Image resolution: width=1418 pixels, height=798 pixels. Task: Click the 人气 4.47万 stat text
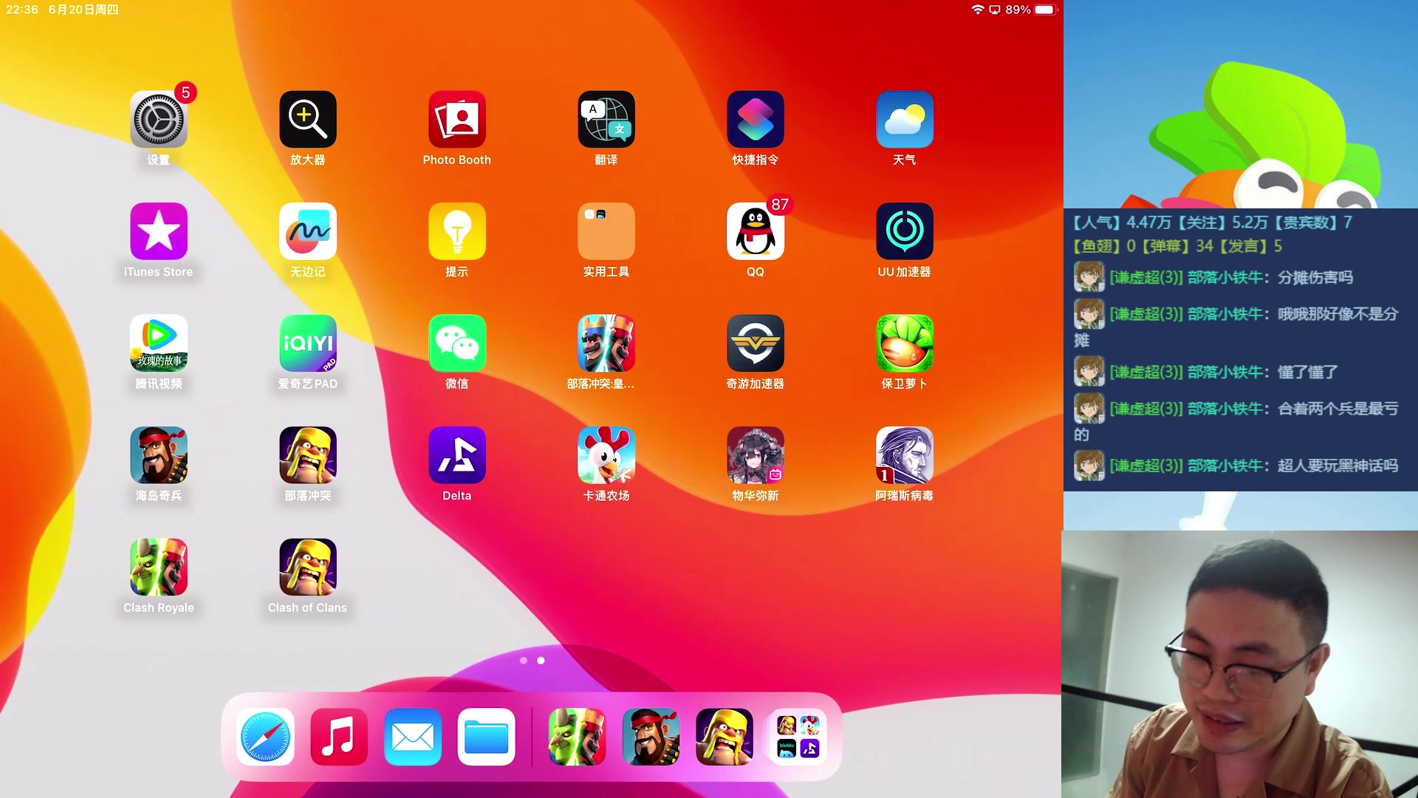(1122, 222)
